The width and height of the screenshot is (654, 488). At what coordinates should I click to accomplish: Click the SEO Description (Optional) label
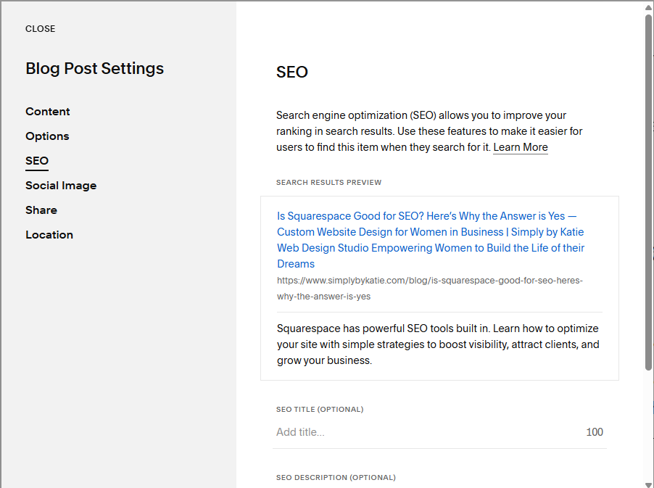[x=336, y=478]
